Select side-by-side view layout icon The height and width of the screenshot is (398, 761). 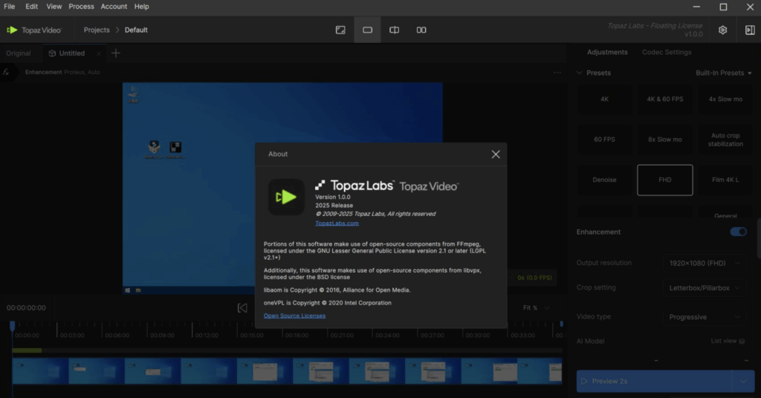421,30
